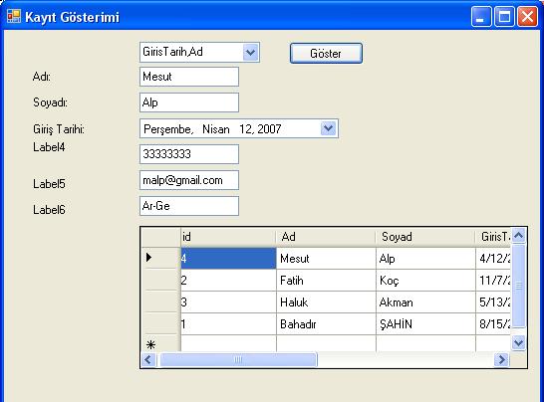Click the grid's scroll up arrow
This screenshot has width=544, height=402.
(519, 236)
